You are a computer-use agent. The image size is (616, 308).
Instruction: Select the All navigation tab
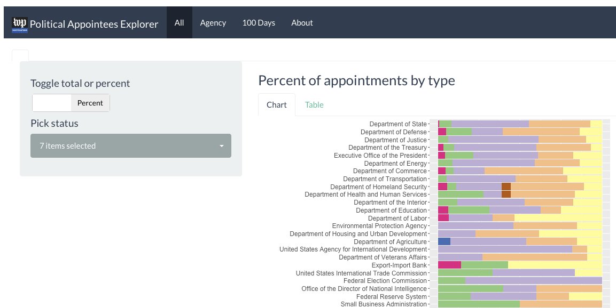[x=179, y=23]
